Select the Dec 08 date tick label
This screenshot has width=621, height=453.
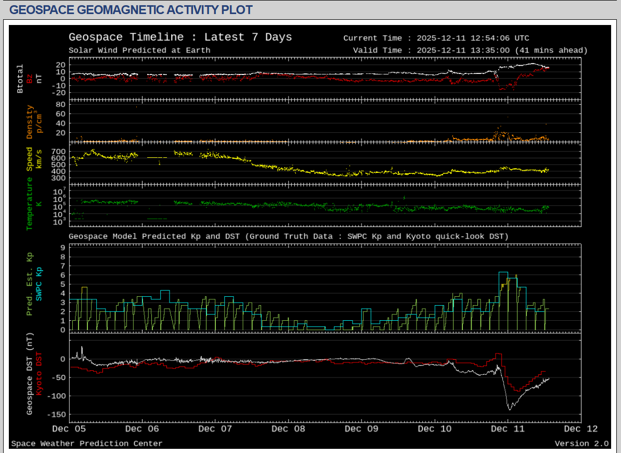289,429
